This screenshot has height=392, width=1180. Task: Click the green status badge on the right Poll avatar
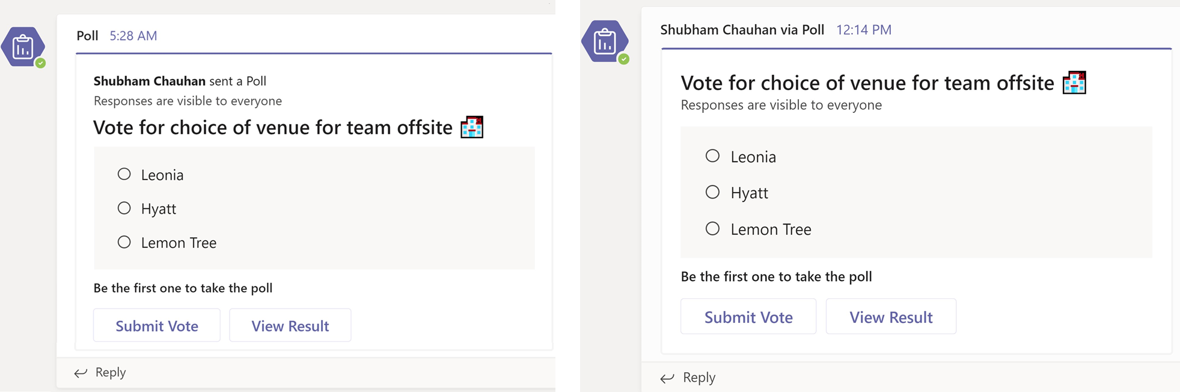coord(624,59)
